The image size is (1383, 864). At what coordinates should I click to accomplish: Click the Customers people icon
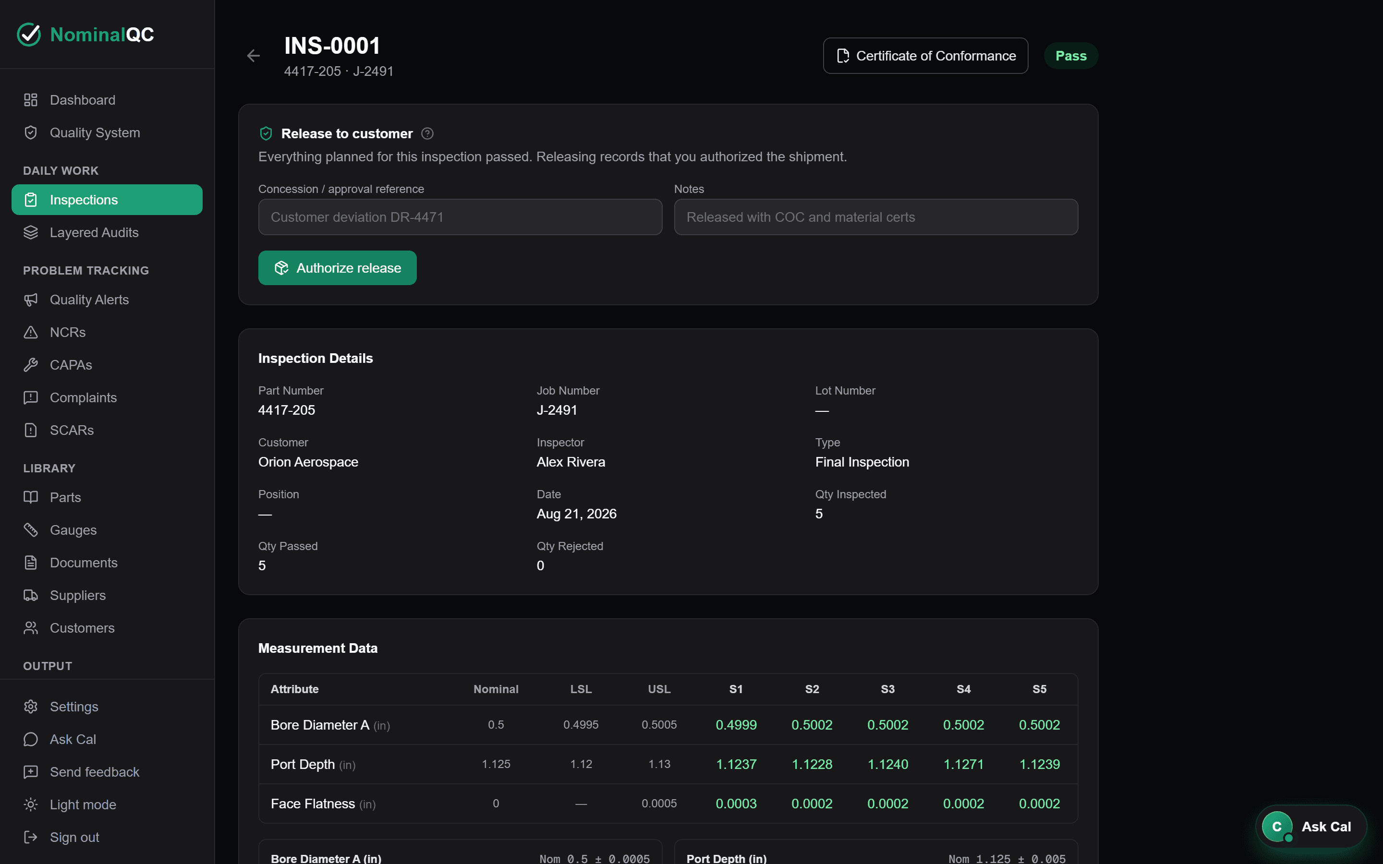click(x=31, y=627)
